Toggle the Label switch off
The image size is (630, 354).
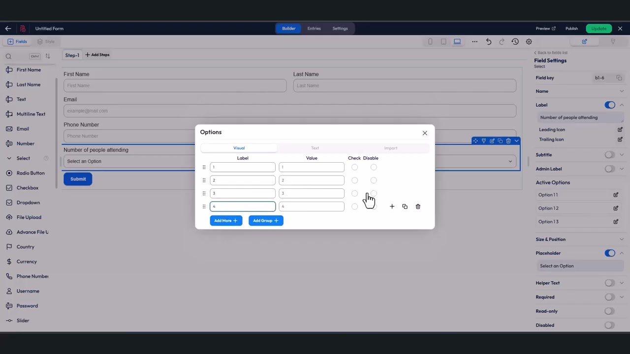610,105
